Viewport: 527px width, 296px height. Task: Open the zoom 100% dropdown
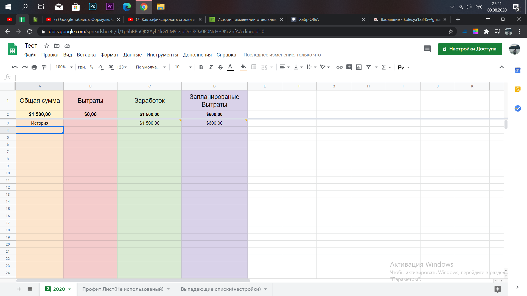[x=64, y=67]
